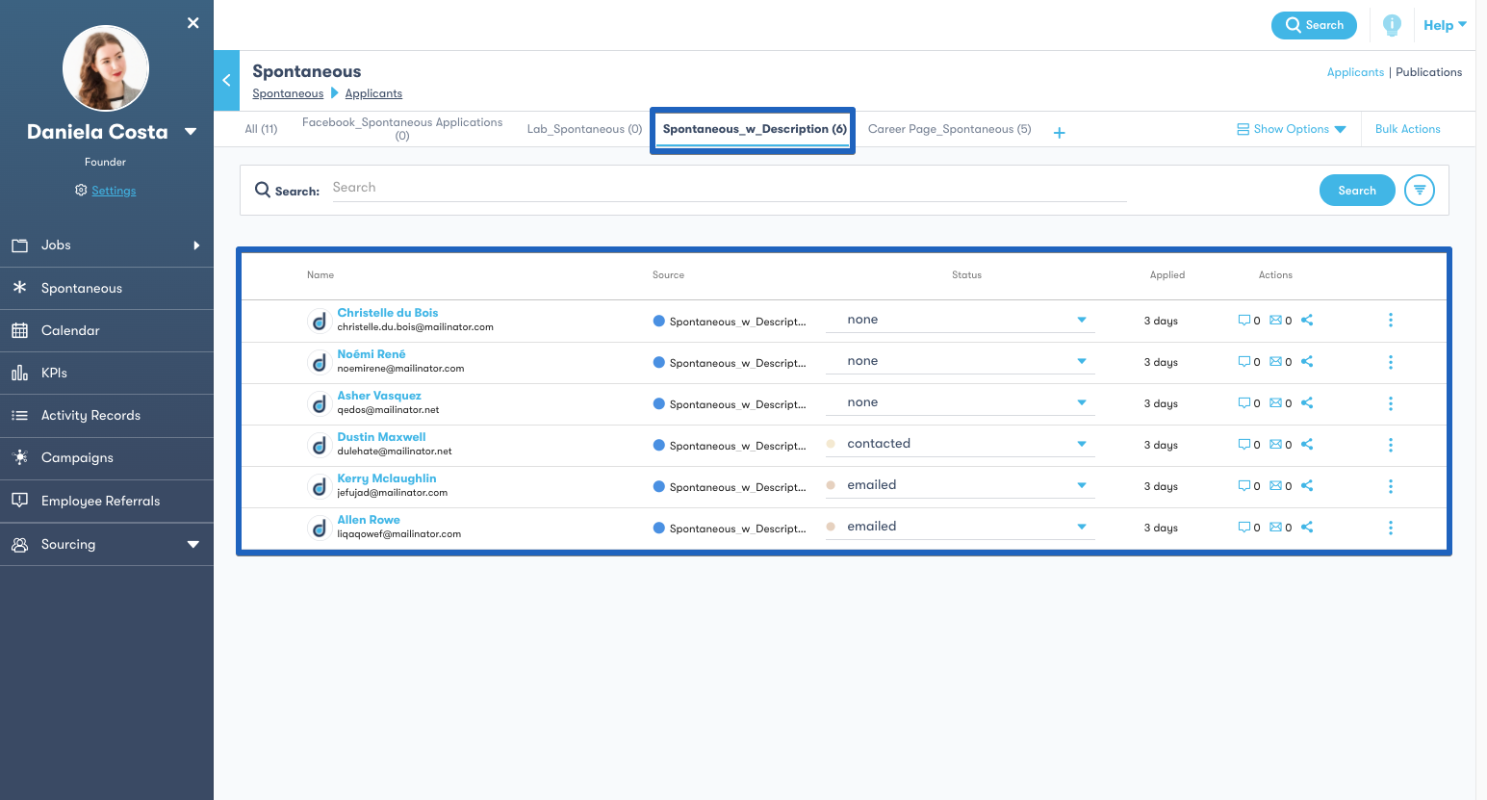Open the Applicants link at top right
This screenshot has height=800, width=1487.
1355,72
